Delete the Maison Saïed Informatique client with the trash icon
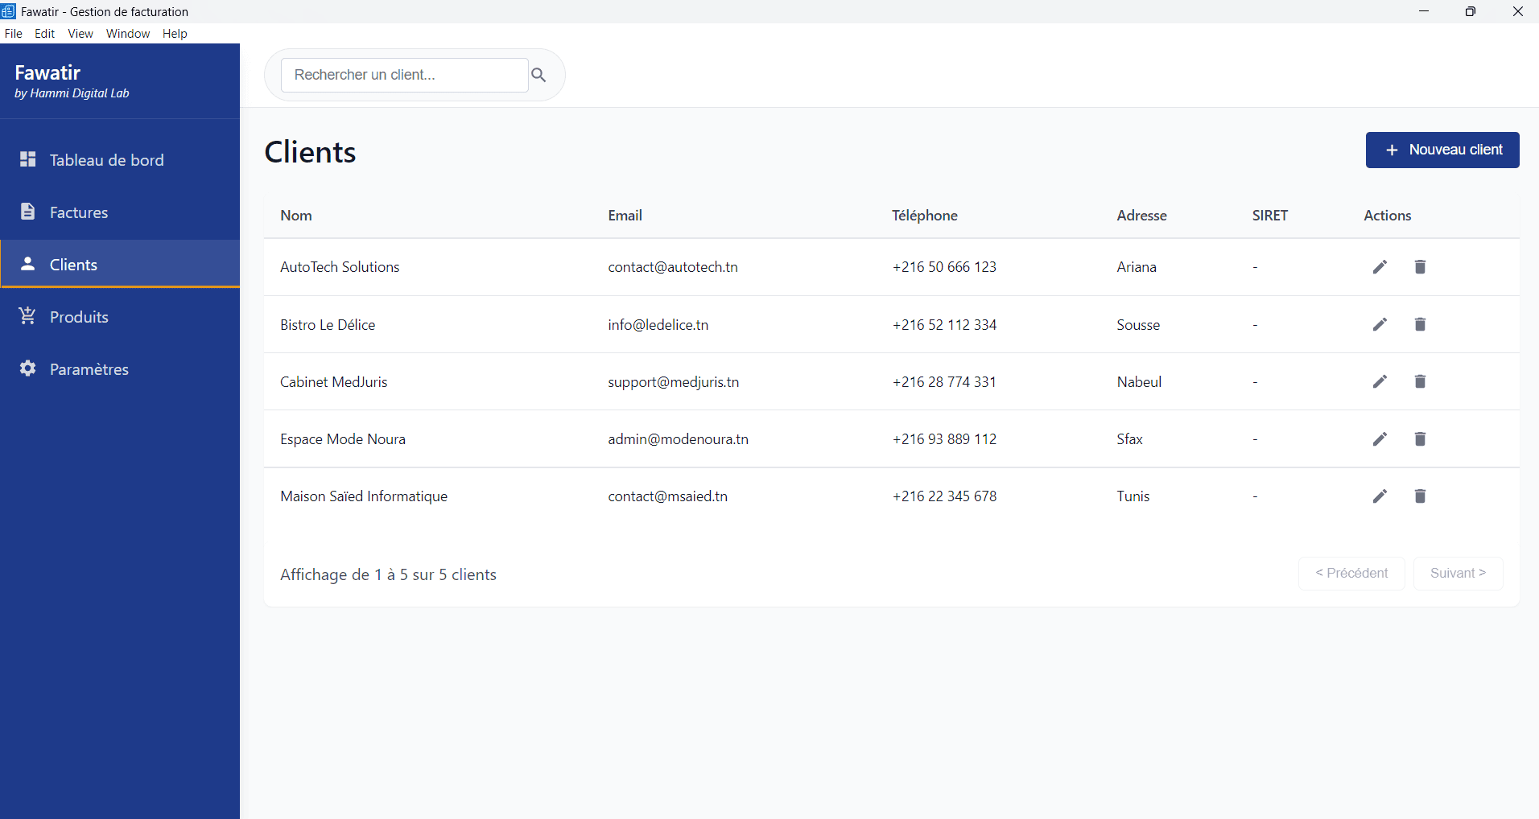This screenshot has width=1539, height=819. click(1420, 496)
